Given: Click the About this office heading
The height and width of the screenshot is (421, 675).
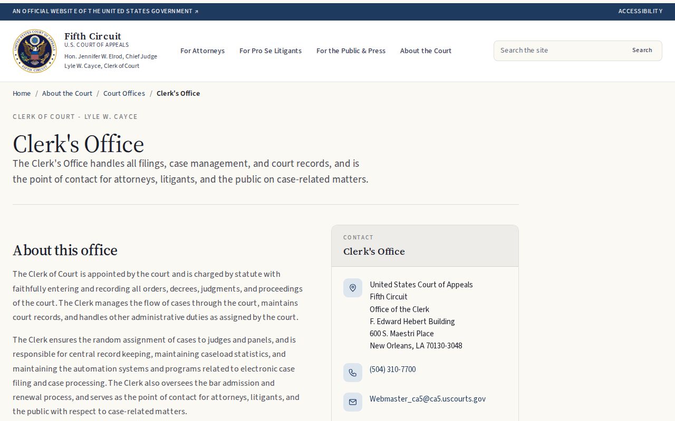Looking at the screenshot, I should coord(65,250).
